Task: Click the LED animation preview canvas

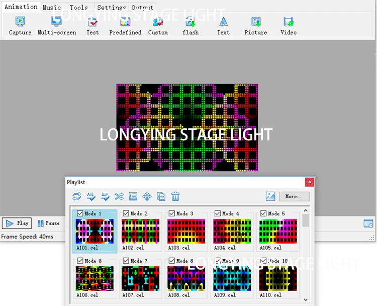Action: pyautogui.click(x=187, y=128)
